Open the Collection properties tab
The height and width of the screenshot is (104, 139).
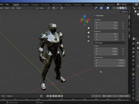pos(133,69)
